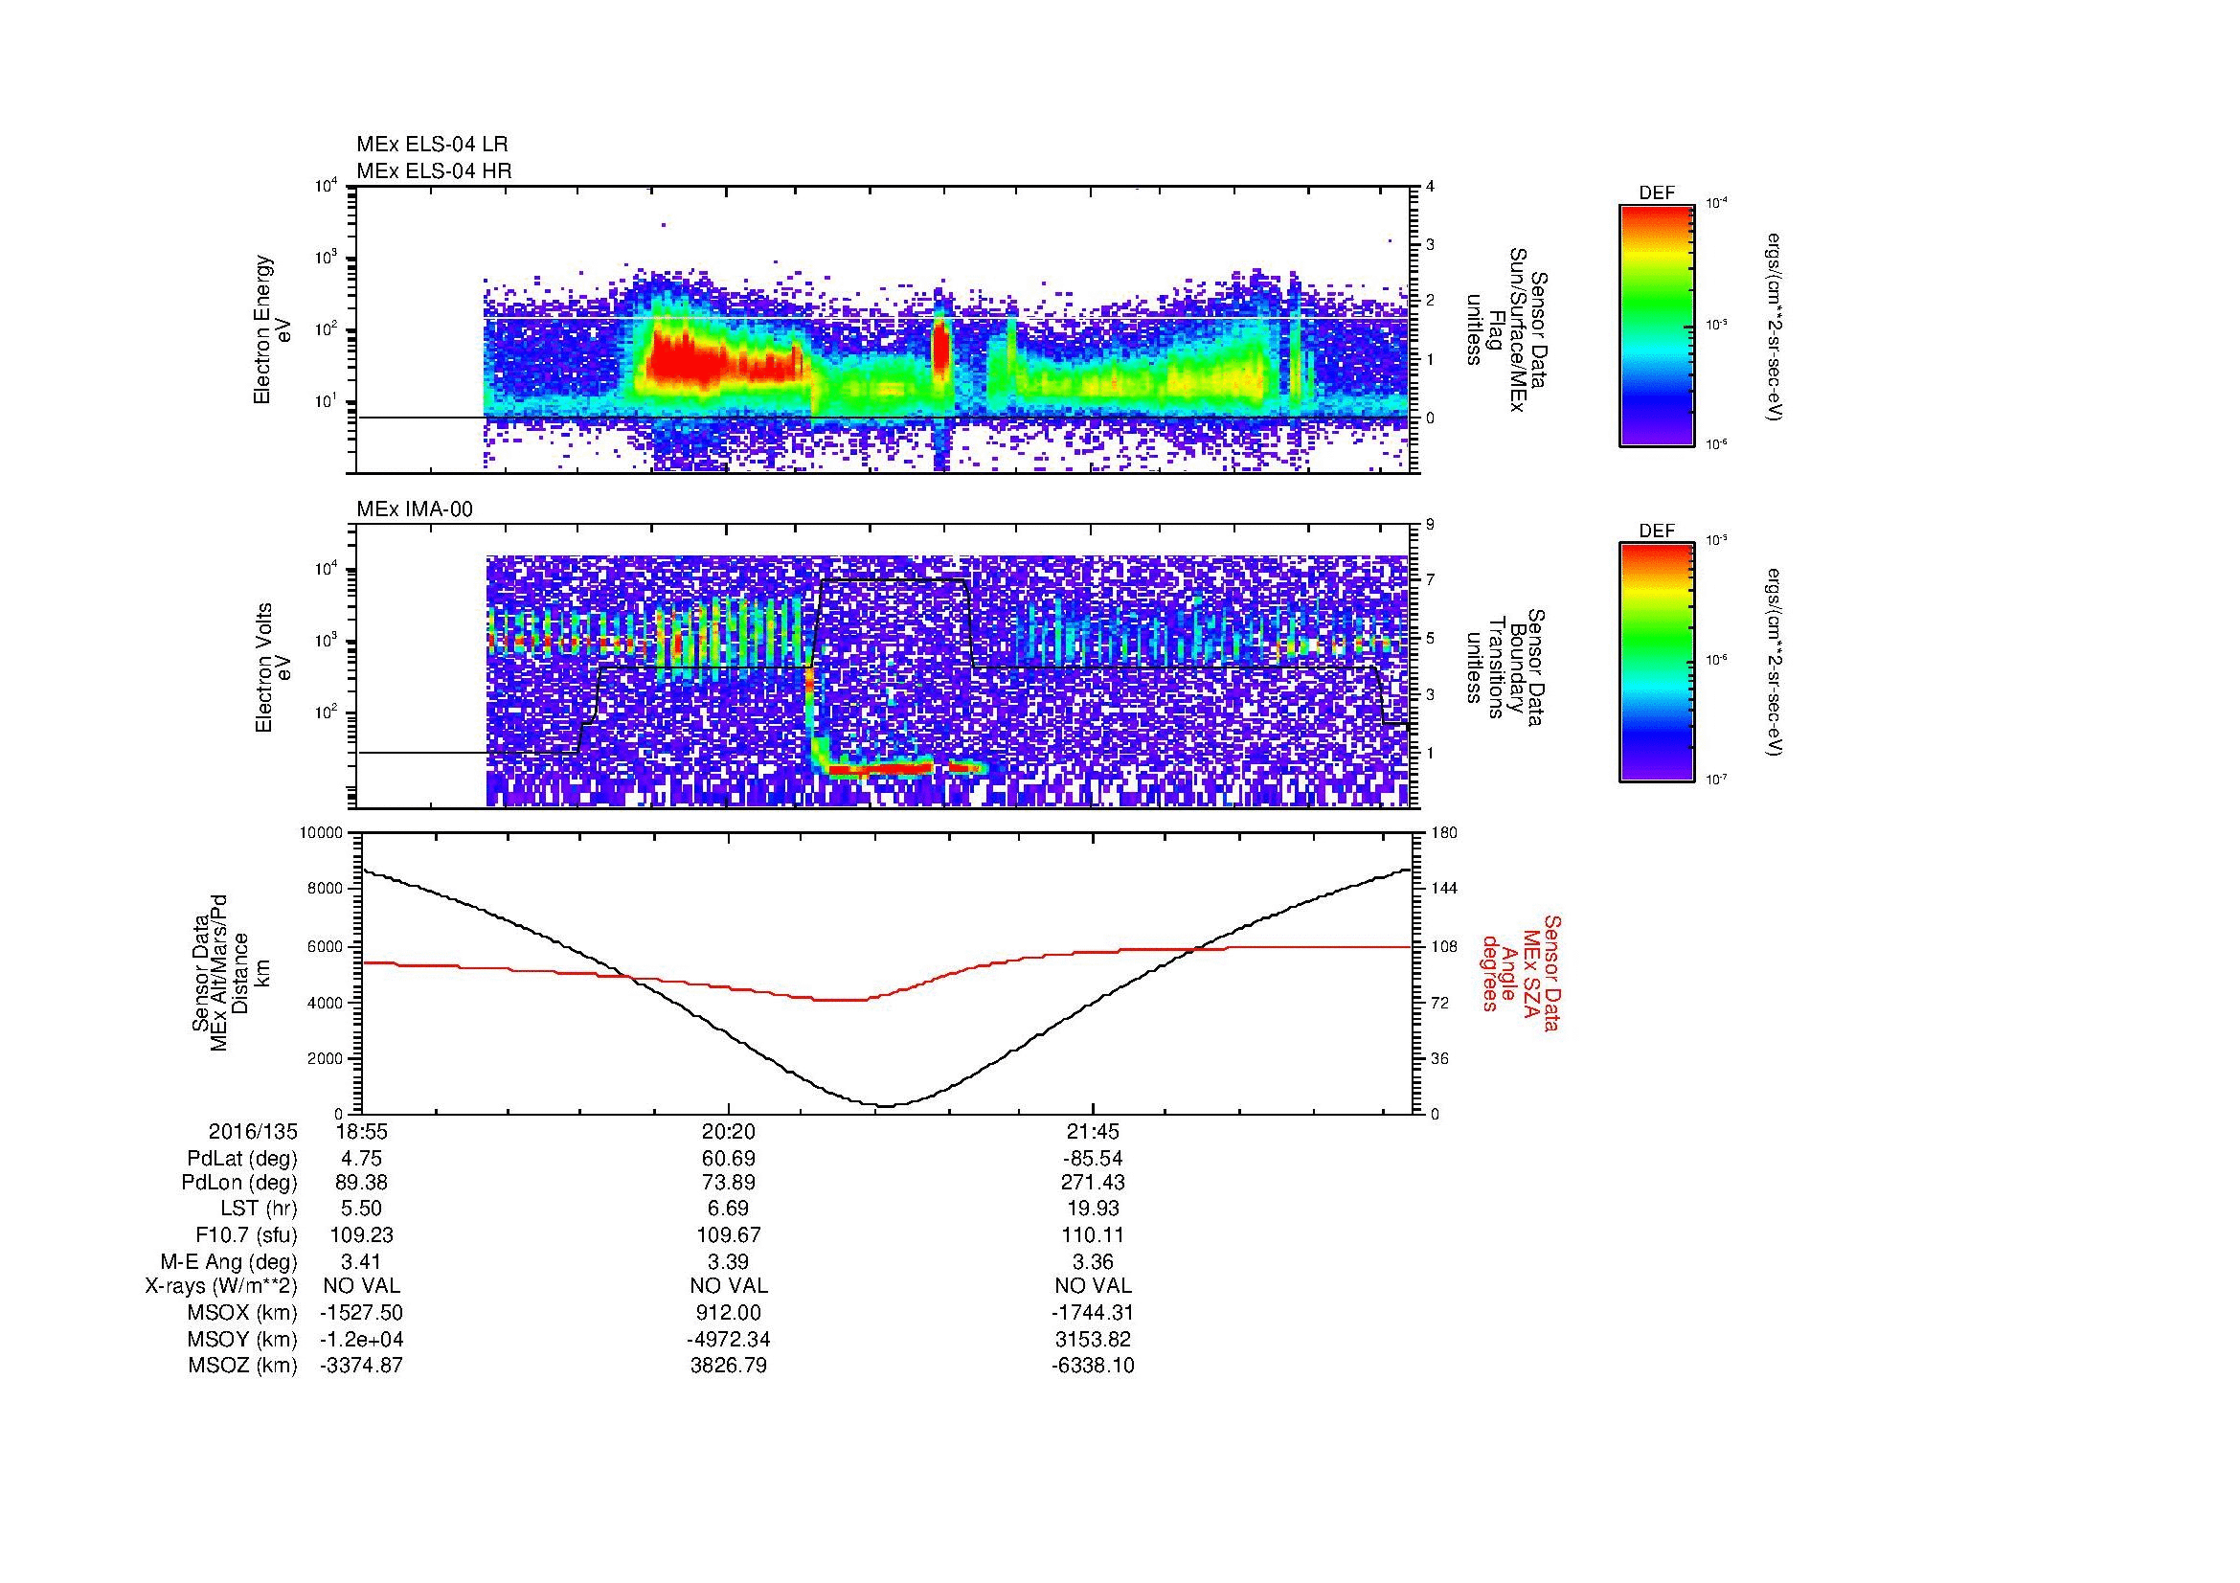The width and height of the screenshot is (2240, 1583).
Task: Click the M-E Ang (deg) row label
Action: coord(229,1261)
